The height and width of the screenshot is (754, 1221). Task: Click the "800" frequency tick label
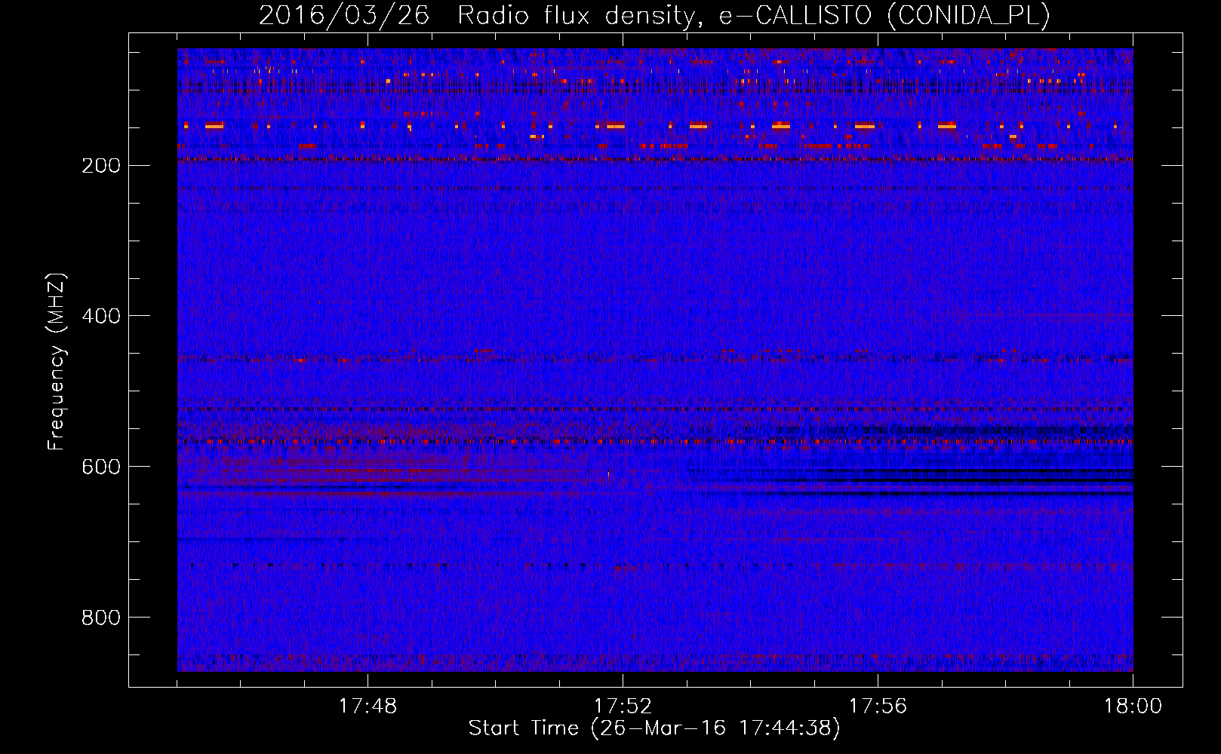[x=101, y=618]
